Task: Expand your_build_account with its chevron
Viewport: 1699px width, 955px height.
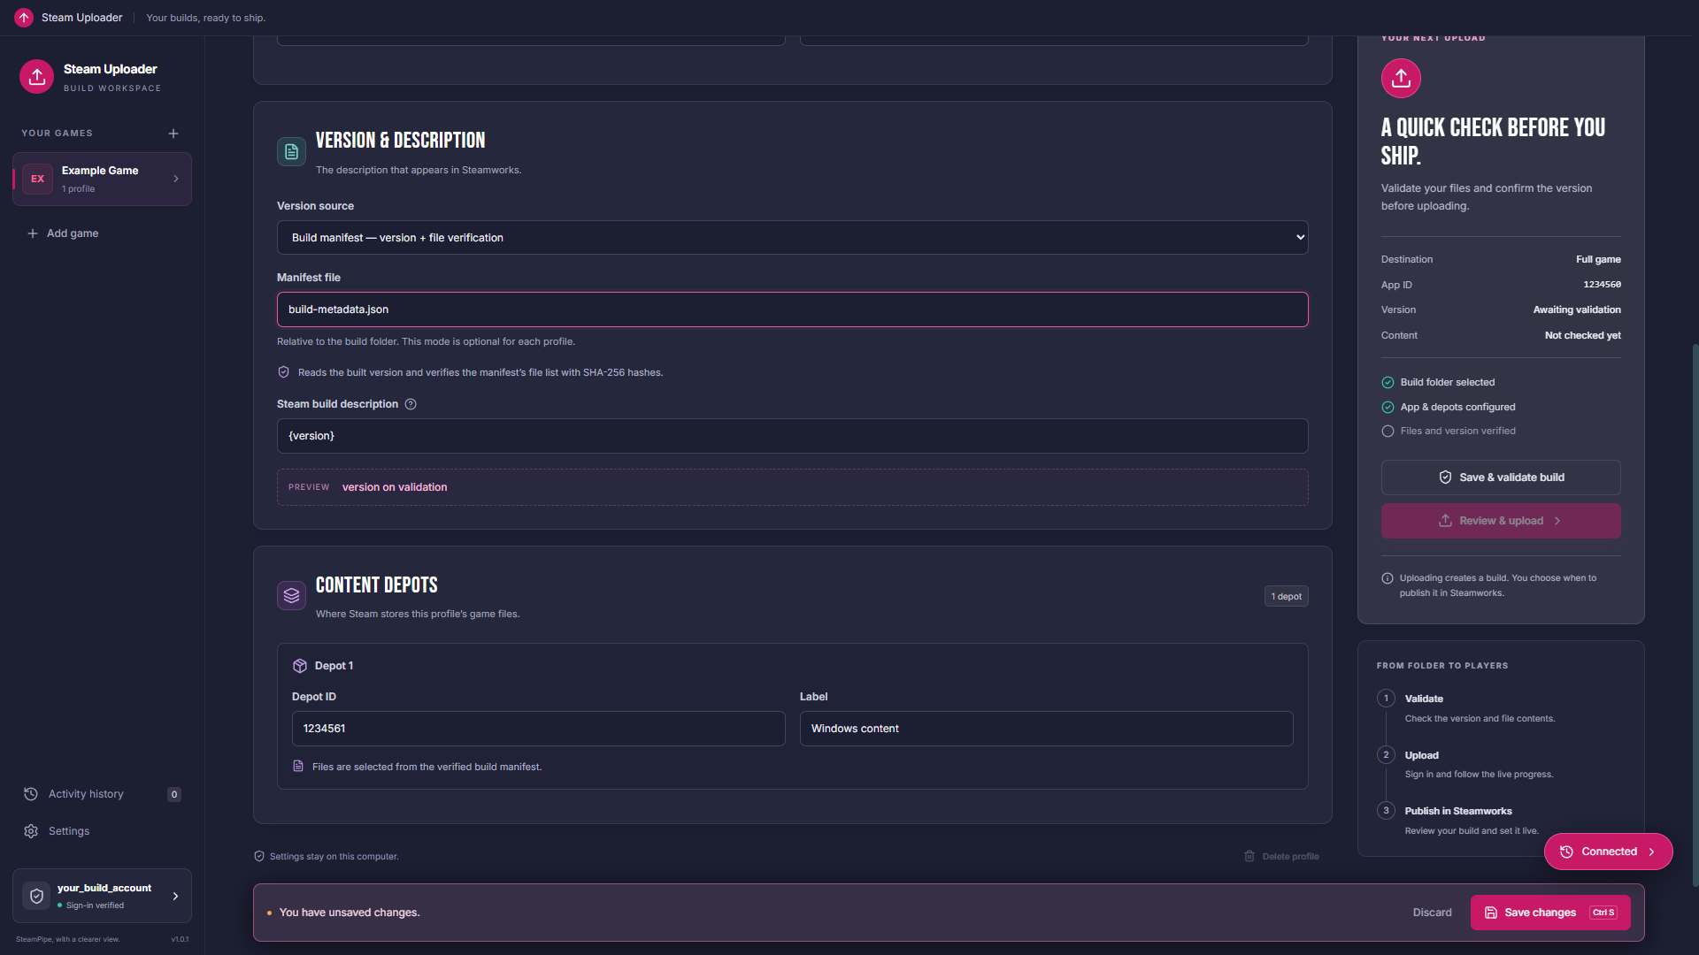Action: coord(175,896)
